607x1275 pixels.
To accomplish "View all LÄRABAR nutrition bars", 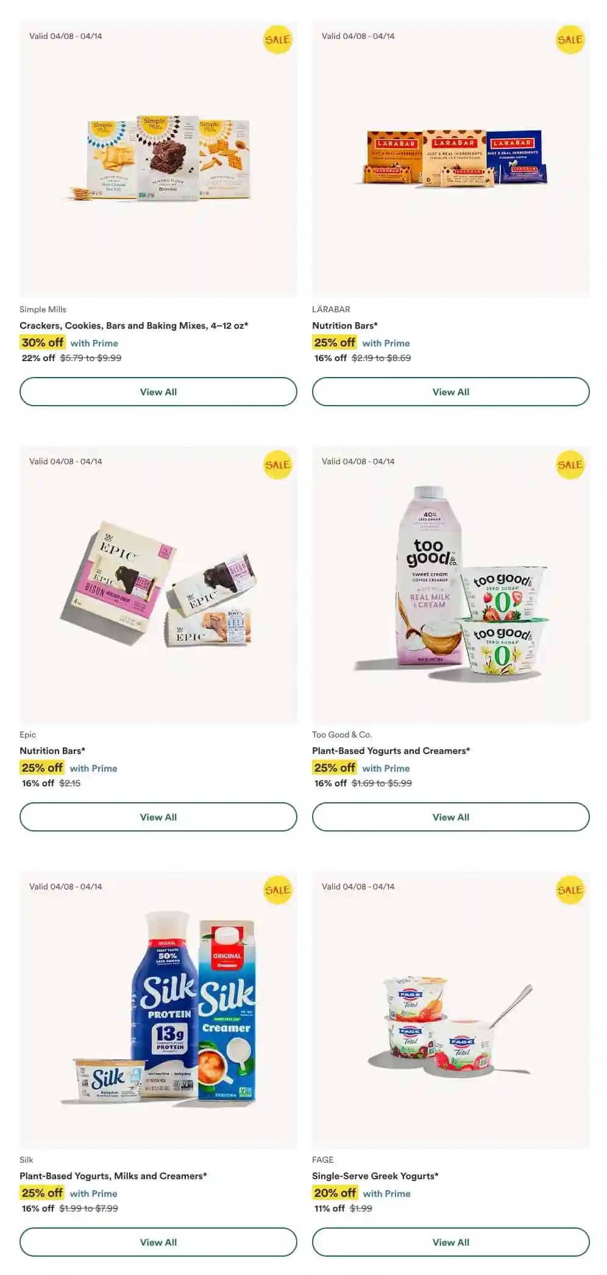I will tap(451, 392).
